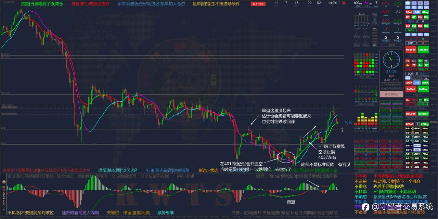Image resolution: width=438 pixels, height=219 pixels.
Task: Click the BSLSell breakeven stoploss icon
Action: tap(411, 114)
